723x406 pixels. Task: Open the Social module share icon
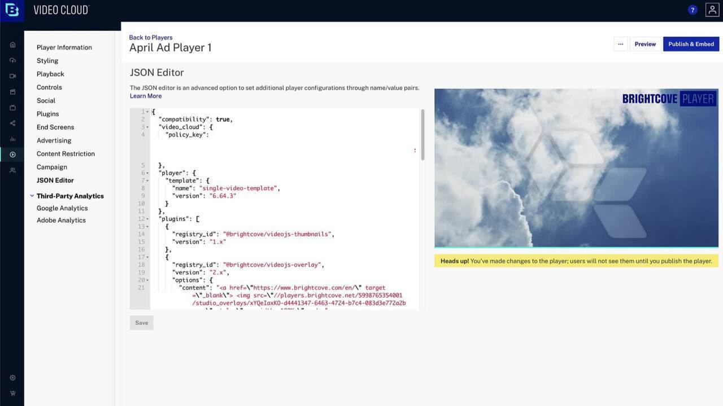coord(12,123)
